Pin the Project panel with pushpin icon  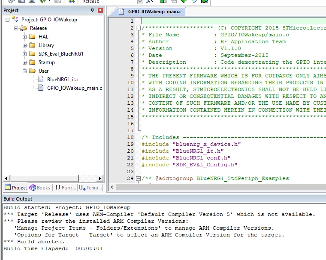pyautogui.click(x=92, y=10)
